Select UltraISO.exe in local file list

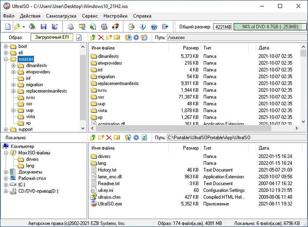110,204
